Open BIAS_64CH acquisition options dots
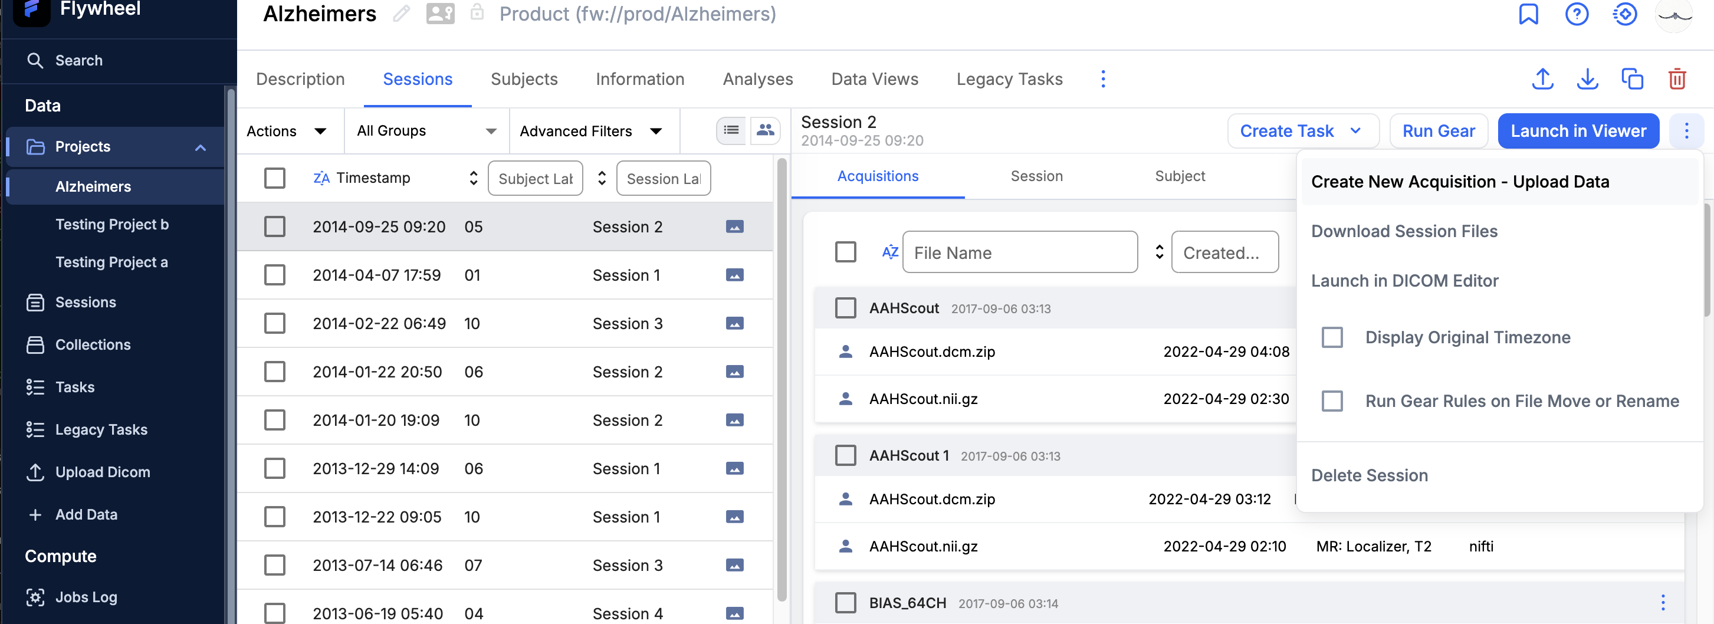 [x=1663, y=603]
